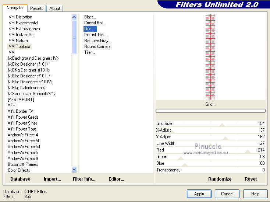Select the plain VM category
The width and height of the screenshot is (270, 202).
pyautogui.click(x=11, y=52)
